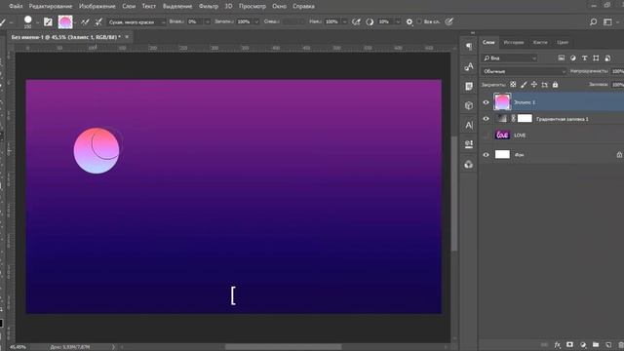Toggle lock position icon
Screen dimensions: 624x351
click(534, 85)
